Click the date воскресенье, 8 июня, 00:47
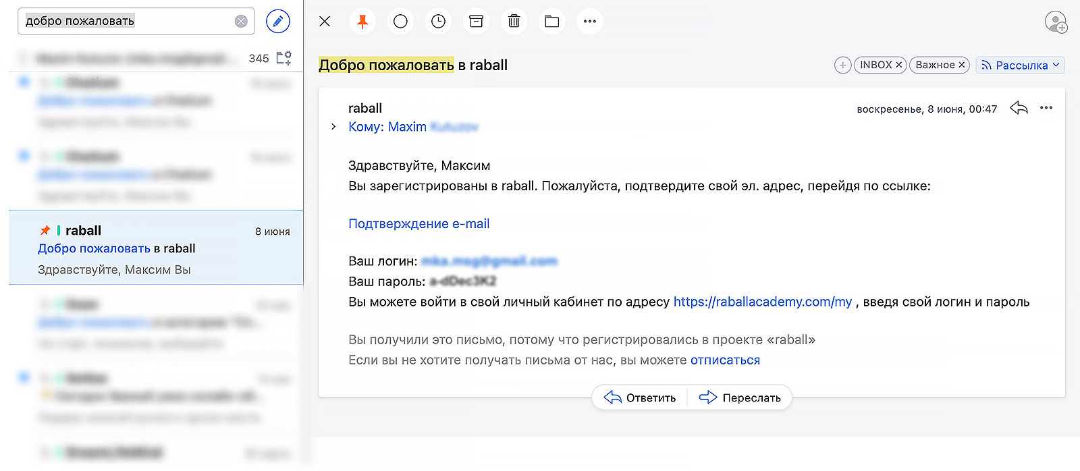This screenshot has width=1080, height=471. pos(927,109)
